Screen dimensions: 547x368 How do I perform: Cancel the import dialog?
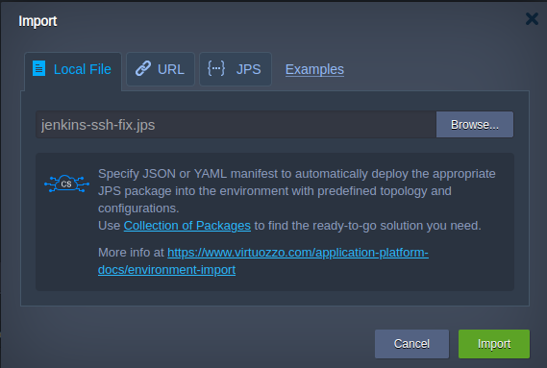pos(411,344)
